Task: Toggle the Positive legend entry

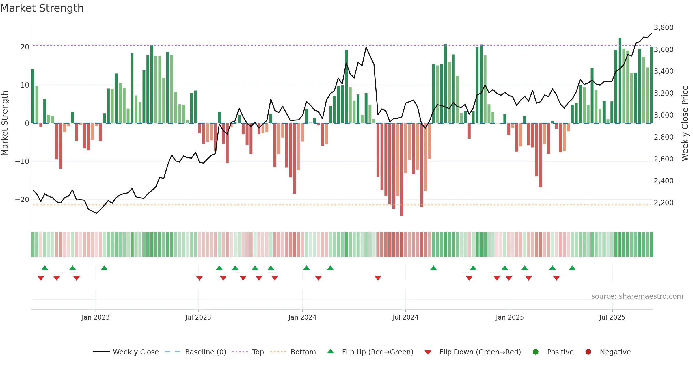Action: pos(553,352)
